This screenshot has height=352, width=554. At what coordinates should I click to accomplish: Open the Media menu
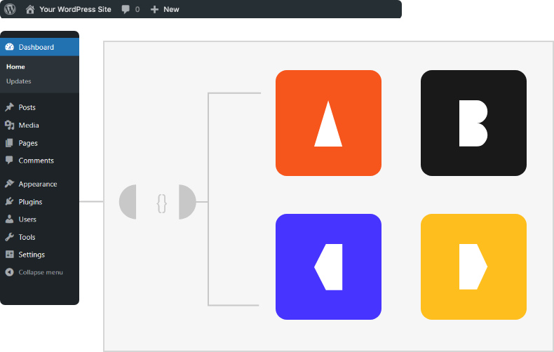click(x=29, y=125)
